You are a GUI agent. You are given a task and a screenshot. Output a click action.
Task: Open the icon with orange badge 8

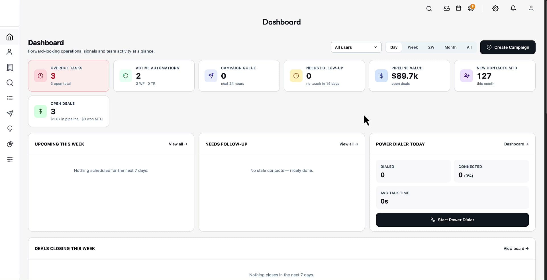471,8
